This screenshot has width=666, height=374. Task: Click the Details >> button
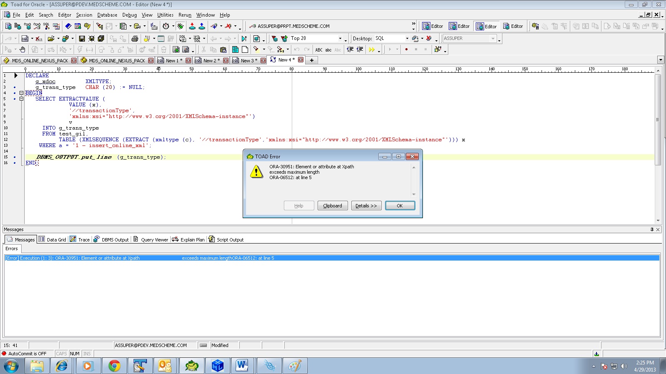pos(366,206)
